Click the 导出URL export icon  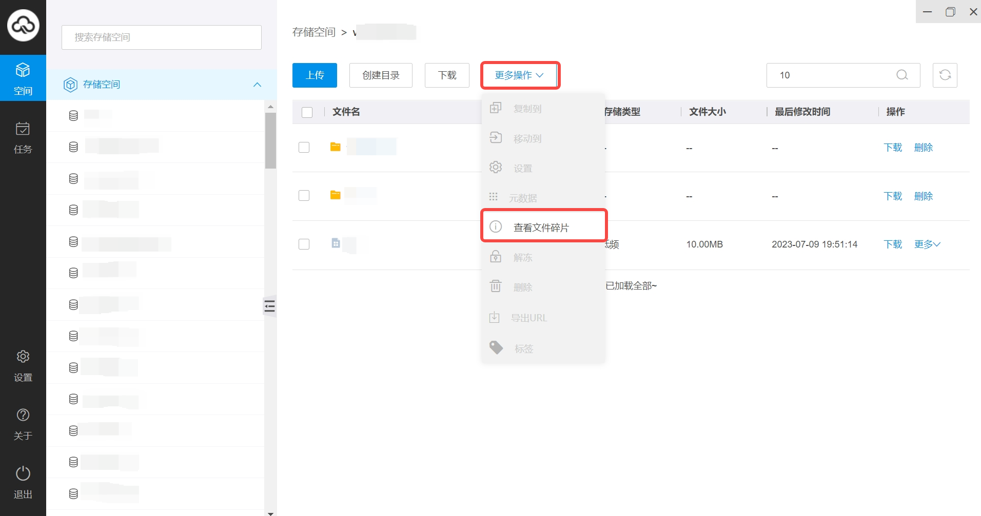click(x=494, y=317)
